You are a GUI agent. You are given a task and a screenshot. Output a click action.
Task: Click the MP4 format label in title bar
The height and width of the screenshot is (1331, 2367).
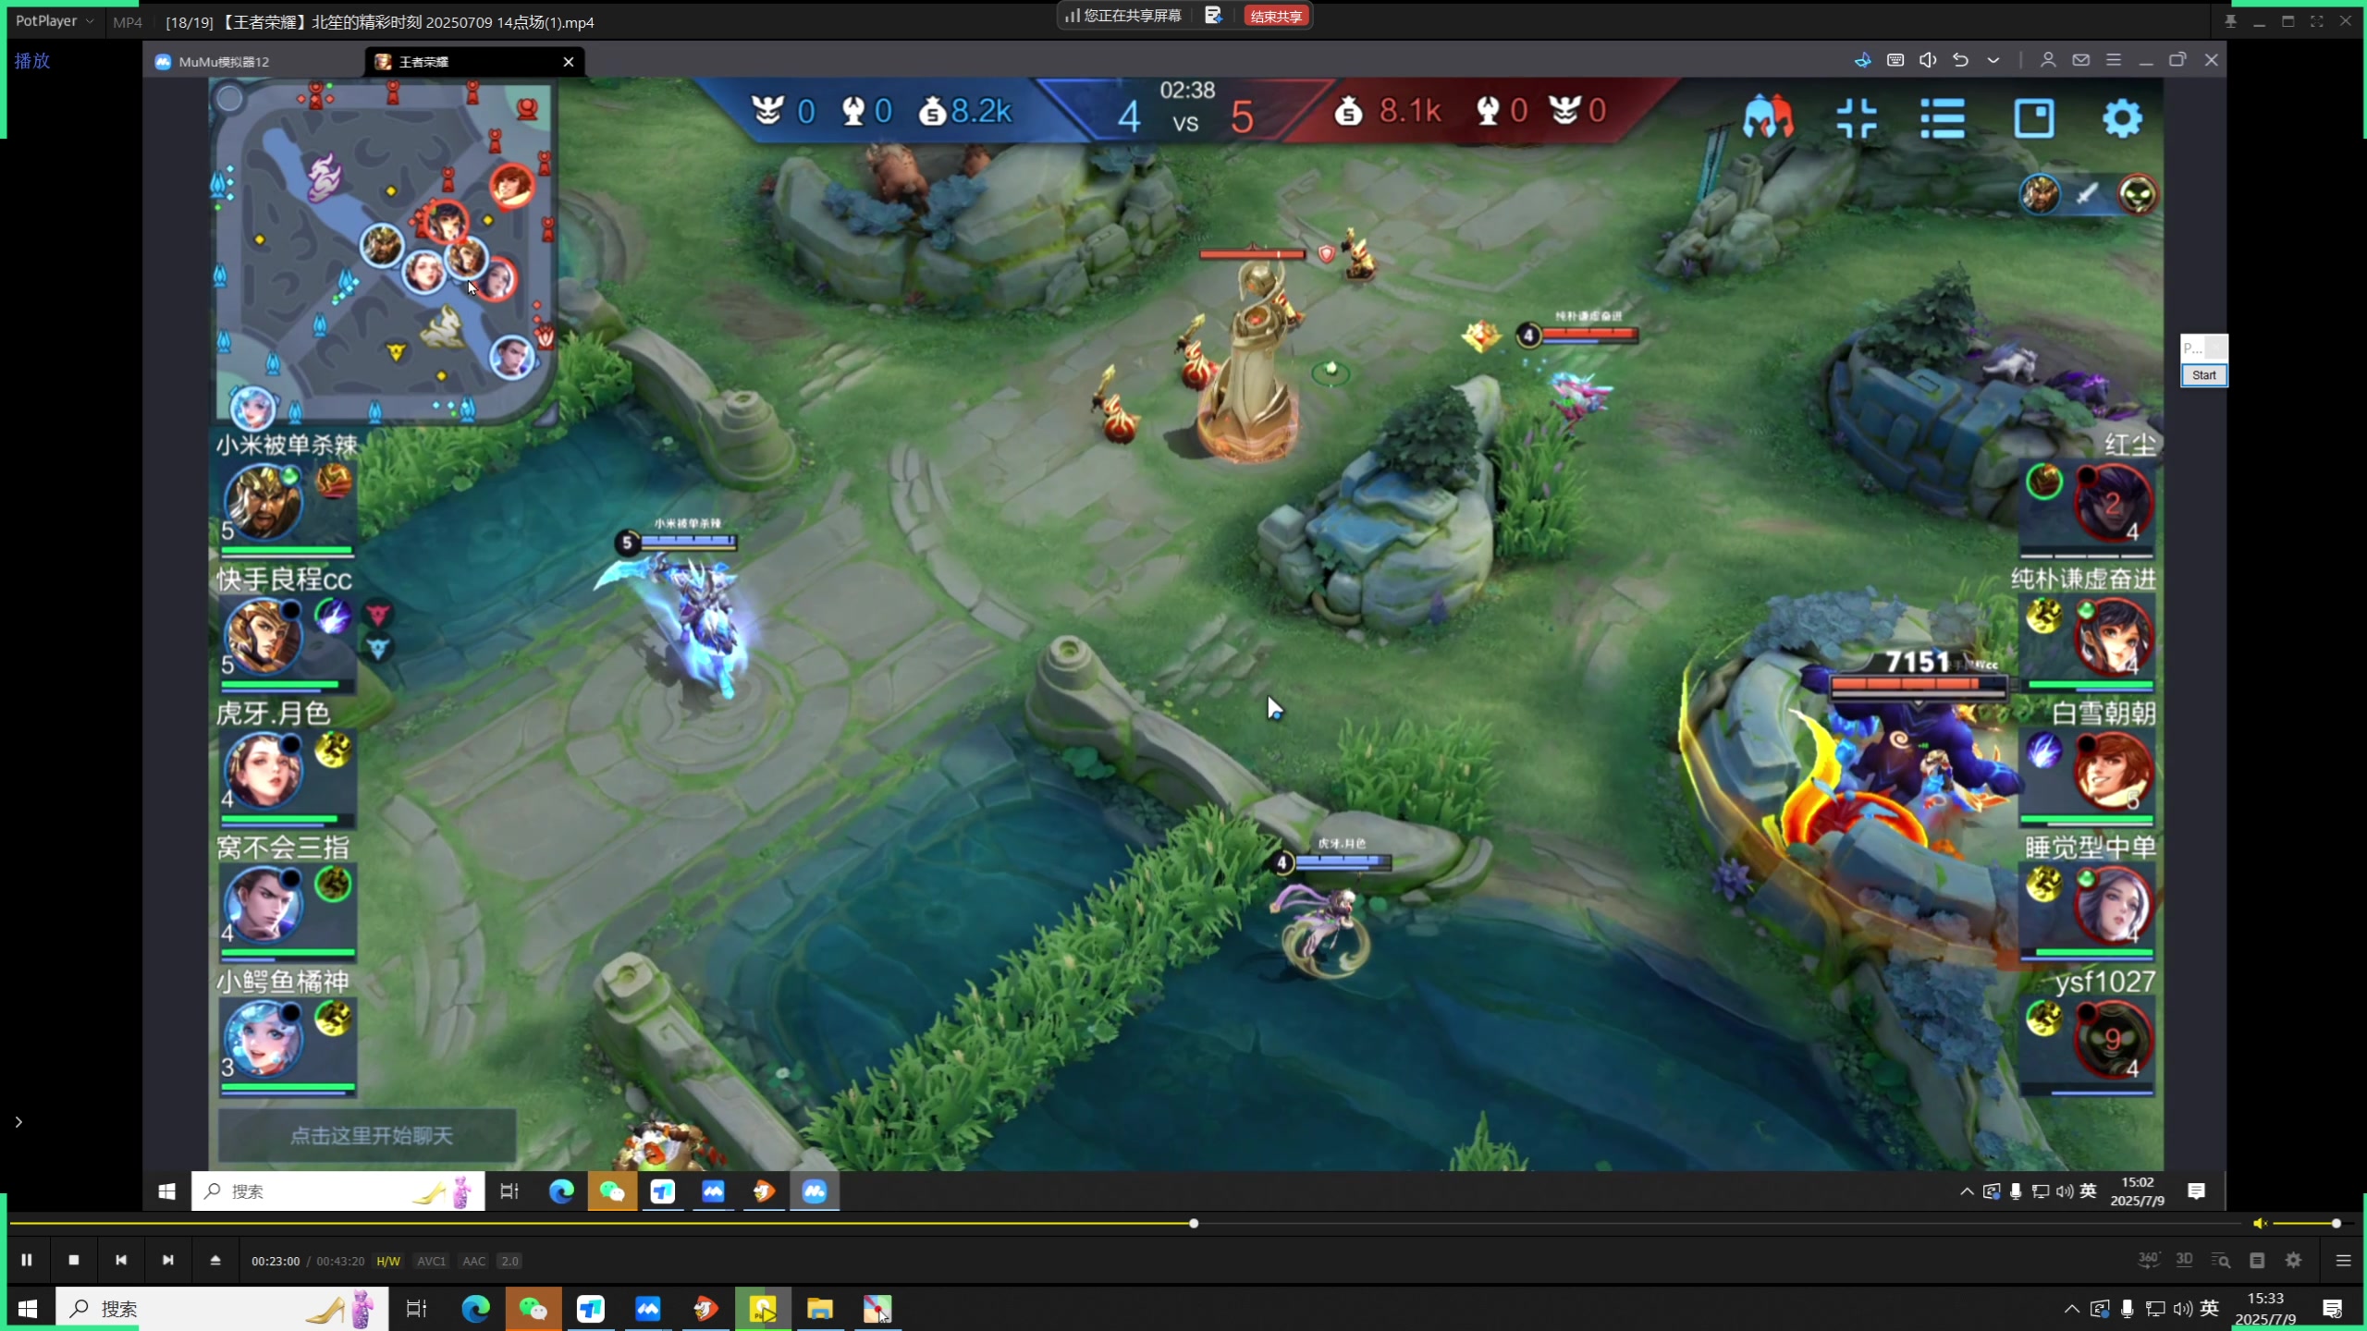point(128,22)
